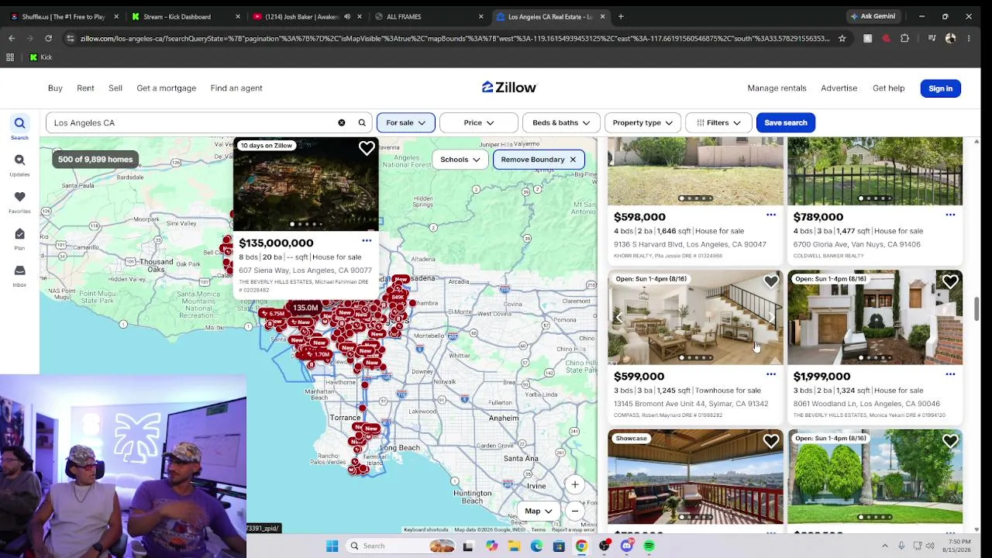Go back with the browser back arrow
Screen dimensions: 992x558
click(x=12, y=38)
